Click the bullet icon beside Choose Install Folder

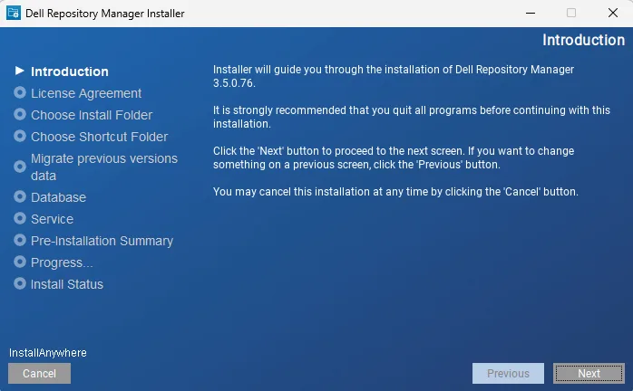point(20,114)
